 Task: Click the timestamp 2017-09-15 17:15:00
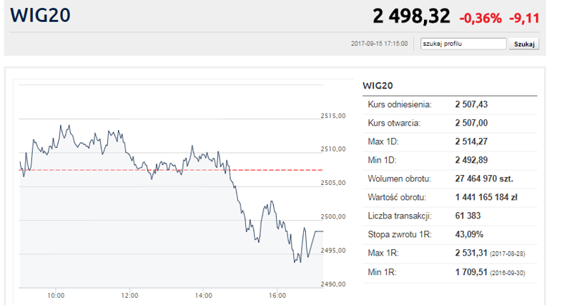pyautogui.click(x=379, y=44)
